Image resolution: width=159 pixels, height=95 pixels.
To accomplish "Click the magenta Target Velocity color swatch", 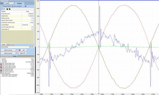I will [1, 66].
